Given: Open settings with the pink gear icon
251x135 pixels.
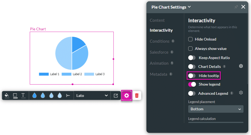Looking at the screenshot, I should click(127, 96).
